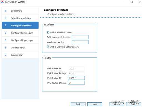Viewport: 142px width, 107px height.
Task: Click the BGP Session Wizard app logo
Action: point(2,2)
